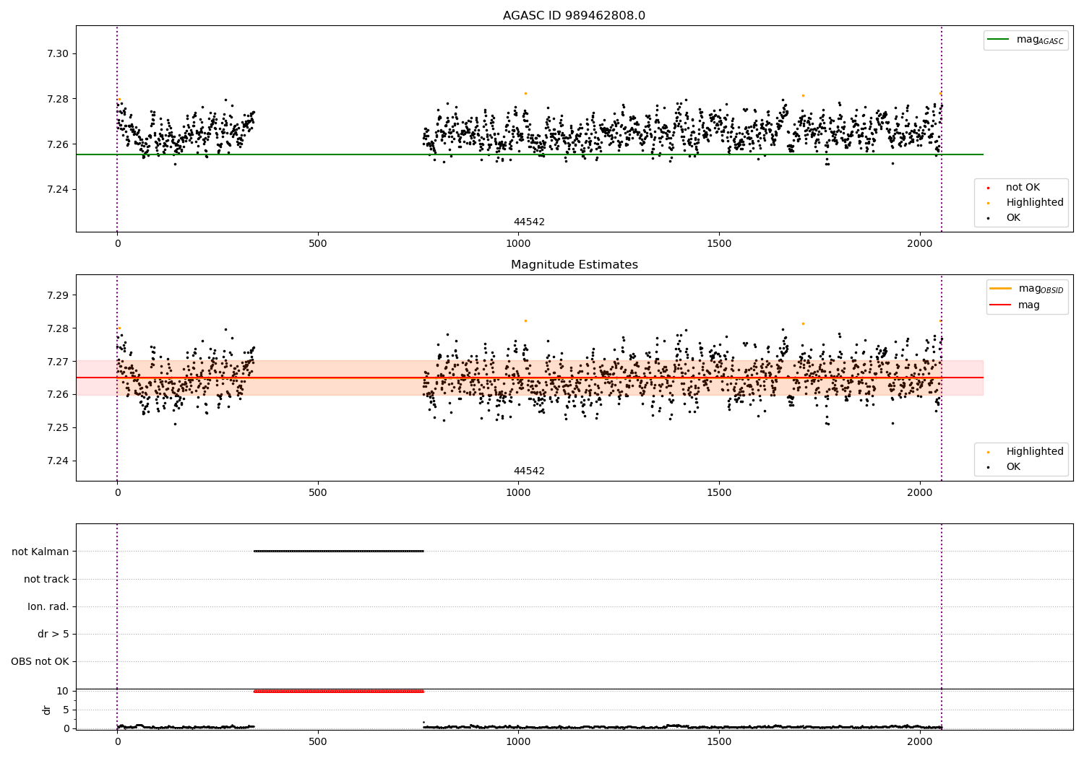
Task: Click the 7.27 tick in the Magnitude Estimates plot
Action: click(57, 362)
